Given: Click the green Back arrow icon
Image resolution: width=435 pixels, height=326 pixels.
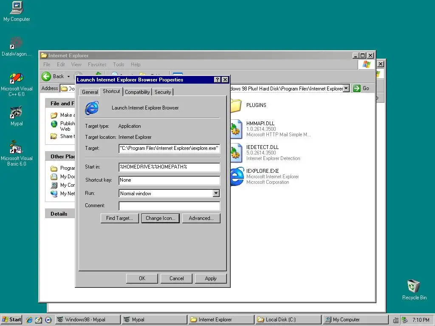Looking at the screenshot, I should (x=46, y=76).
